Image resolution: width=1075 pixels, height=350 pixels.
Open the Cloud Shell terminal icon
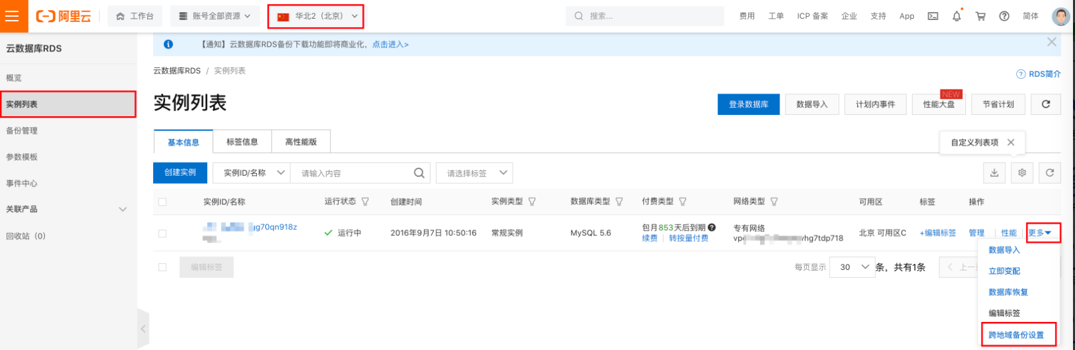(933, 16)
